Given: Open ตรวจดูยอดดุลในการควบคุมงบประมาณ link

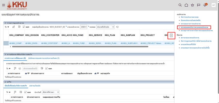Looking at the screenshot, I should (x=194, y=27).
